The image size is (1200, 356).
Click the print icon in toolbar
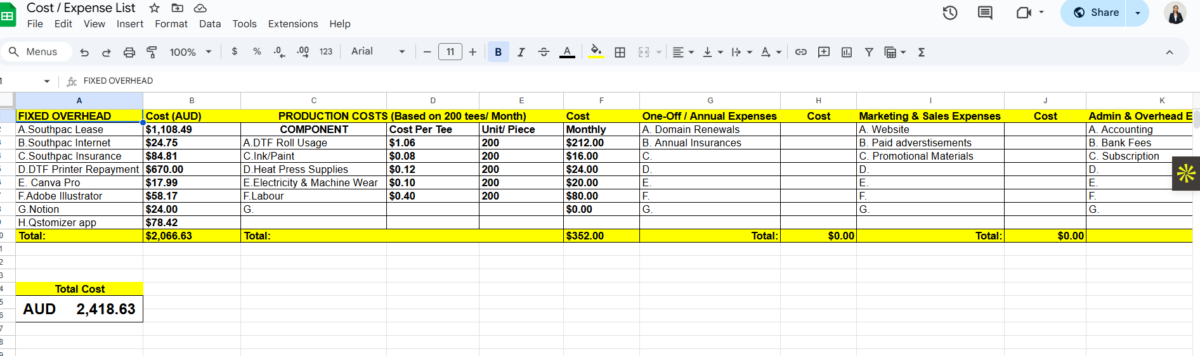pos(129,53)
